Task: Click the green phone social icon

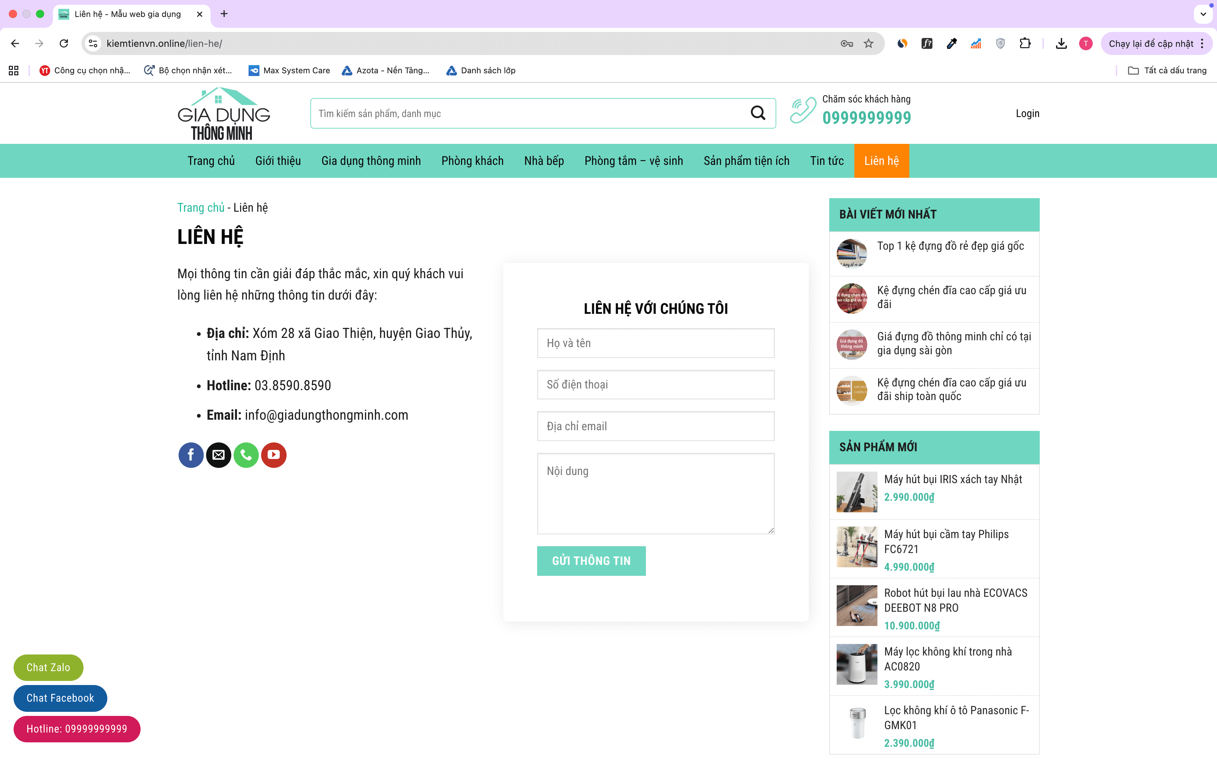Action: tap(246, 455)
